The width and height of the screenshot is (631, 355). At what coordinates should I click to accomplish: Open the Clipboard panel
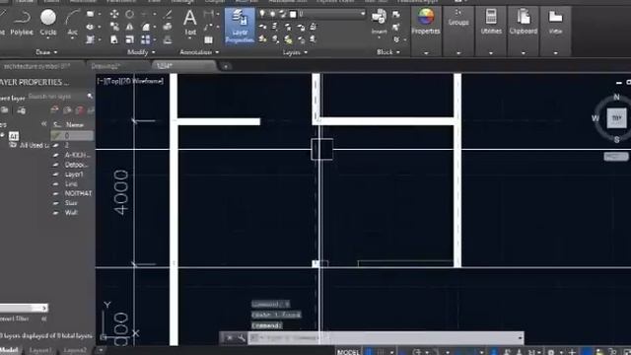tap(524, 22)
